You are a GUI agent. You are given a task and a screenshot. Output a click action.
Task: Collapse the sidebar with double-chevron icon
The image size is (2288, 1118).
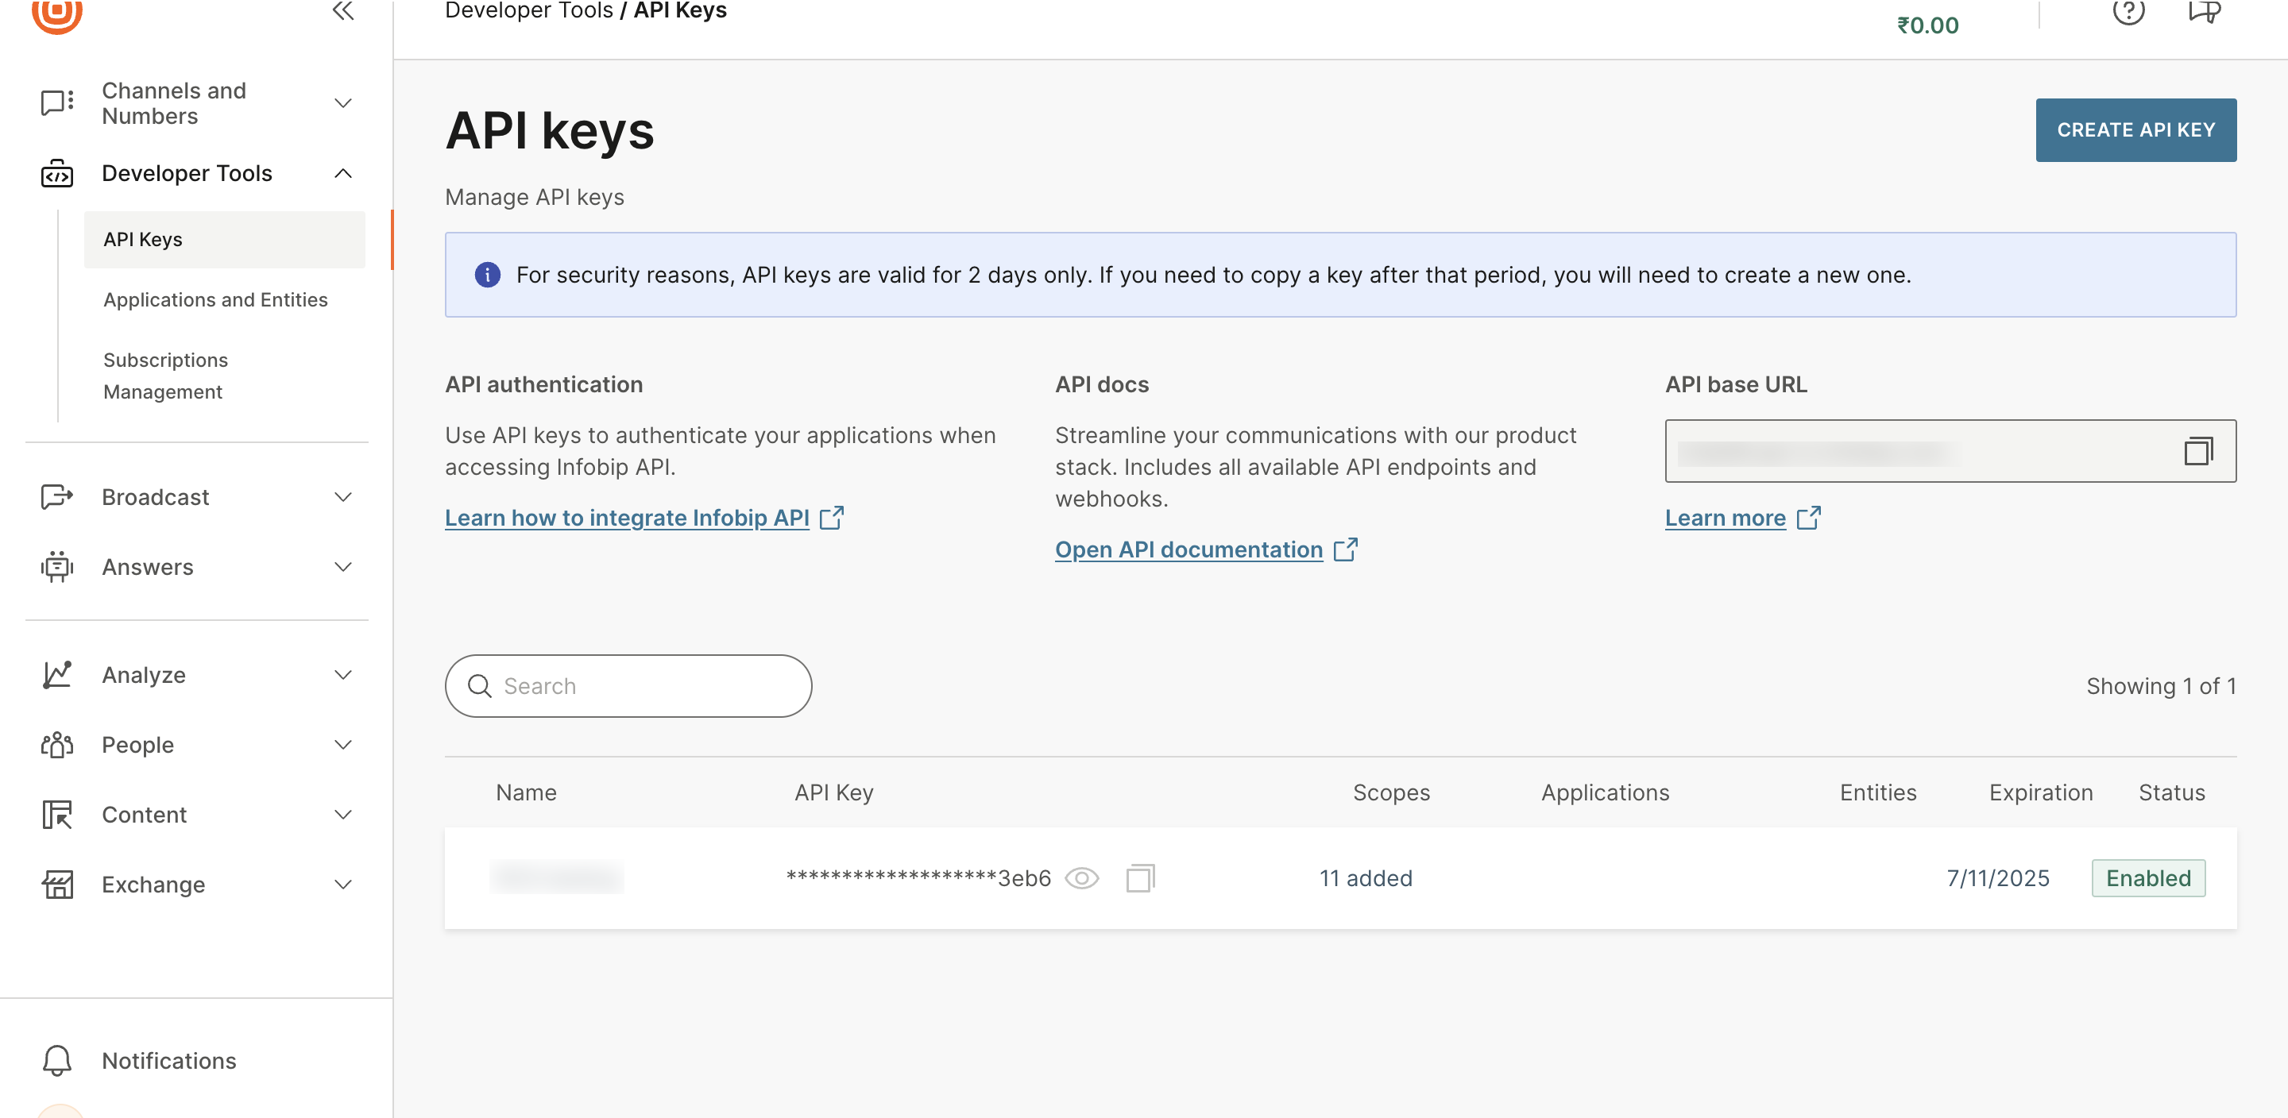tap(343, 10)
